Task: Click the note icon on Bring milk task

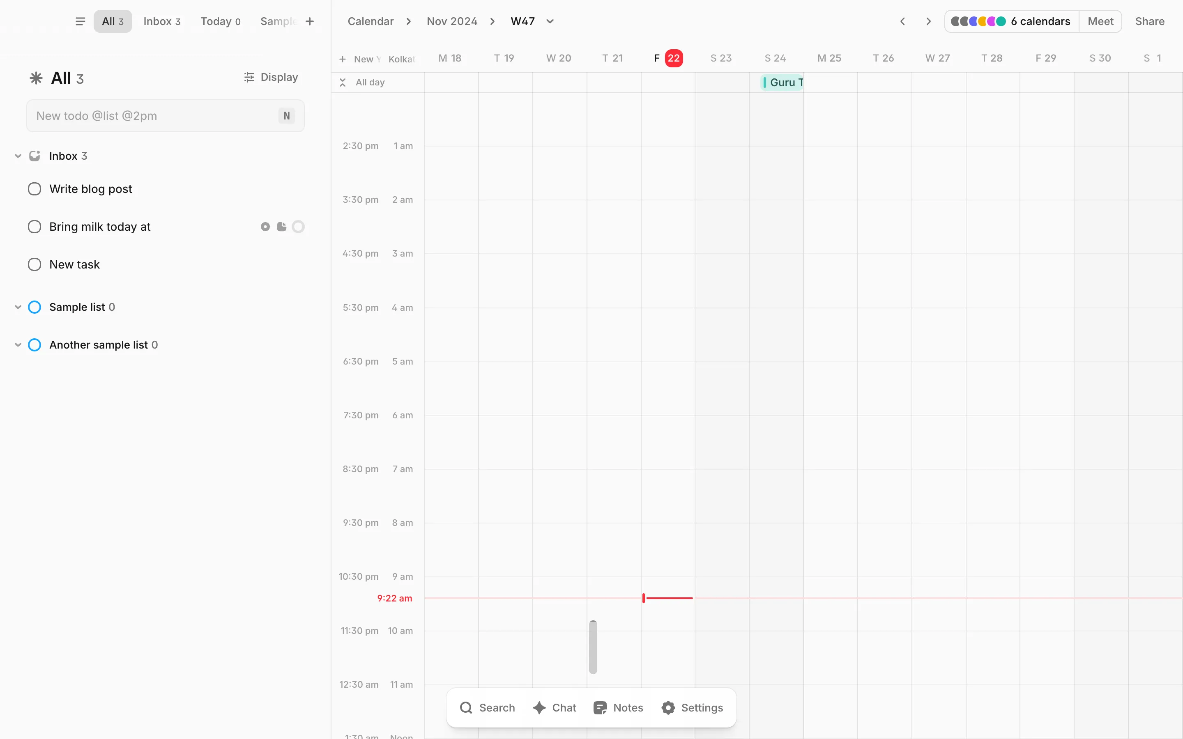Action: tap(281, 227)
